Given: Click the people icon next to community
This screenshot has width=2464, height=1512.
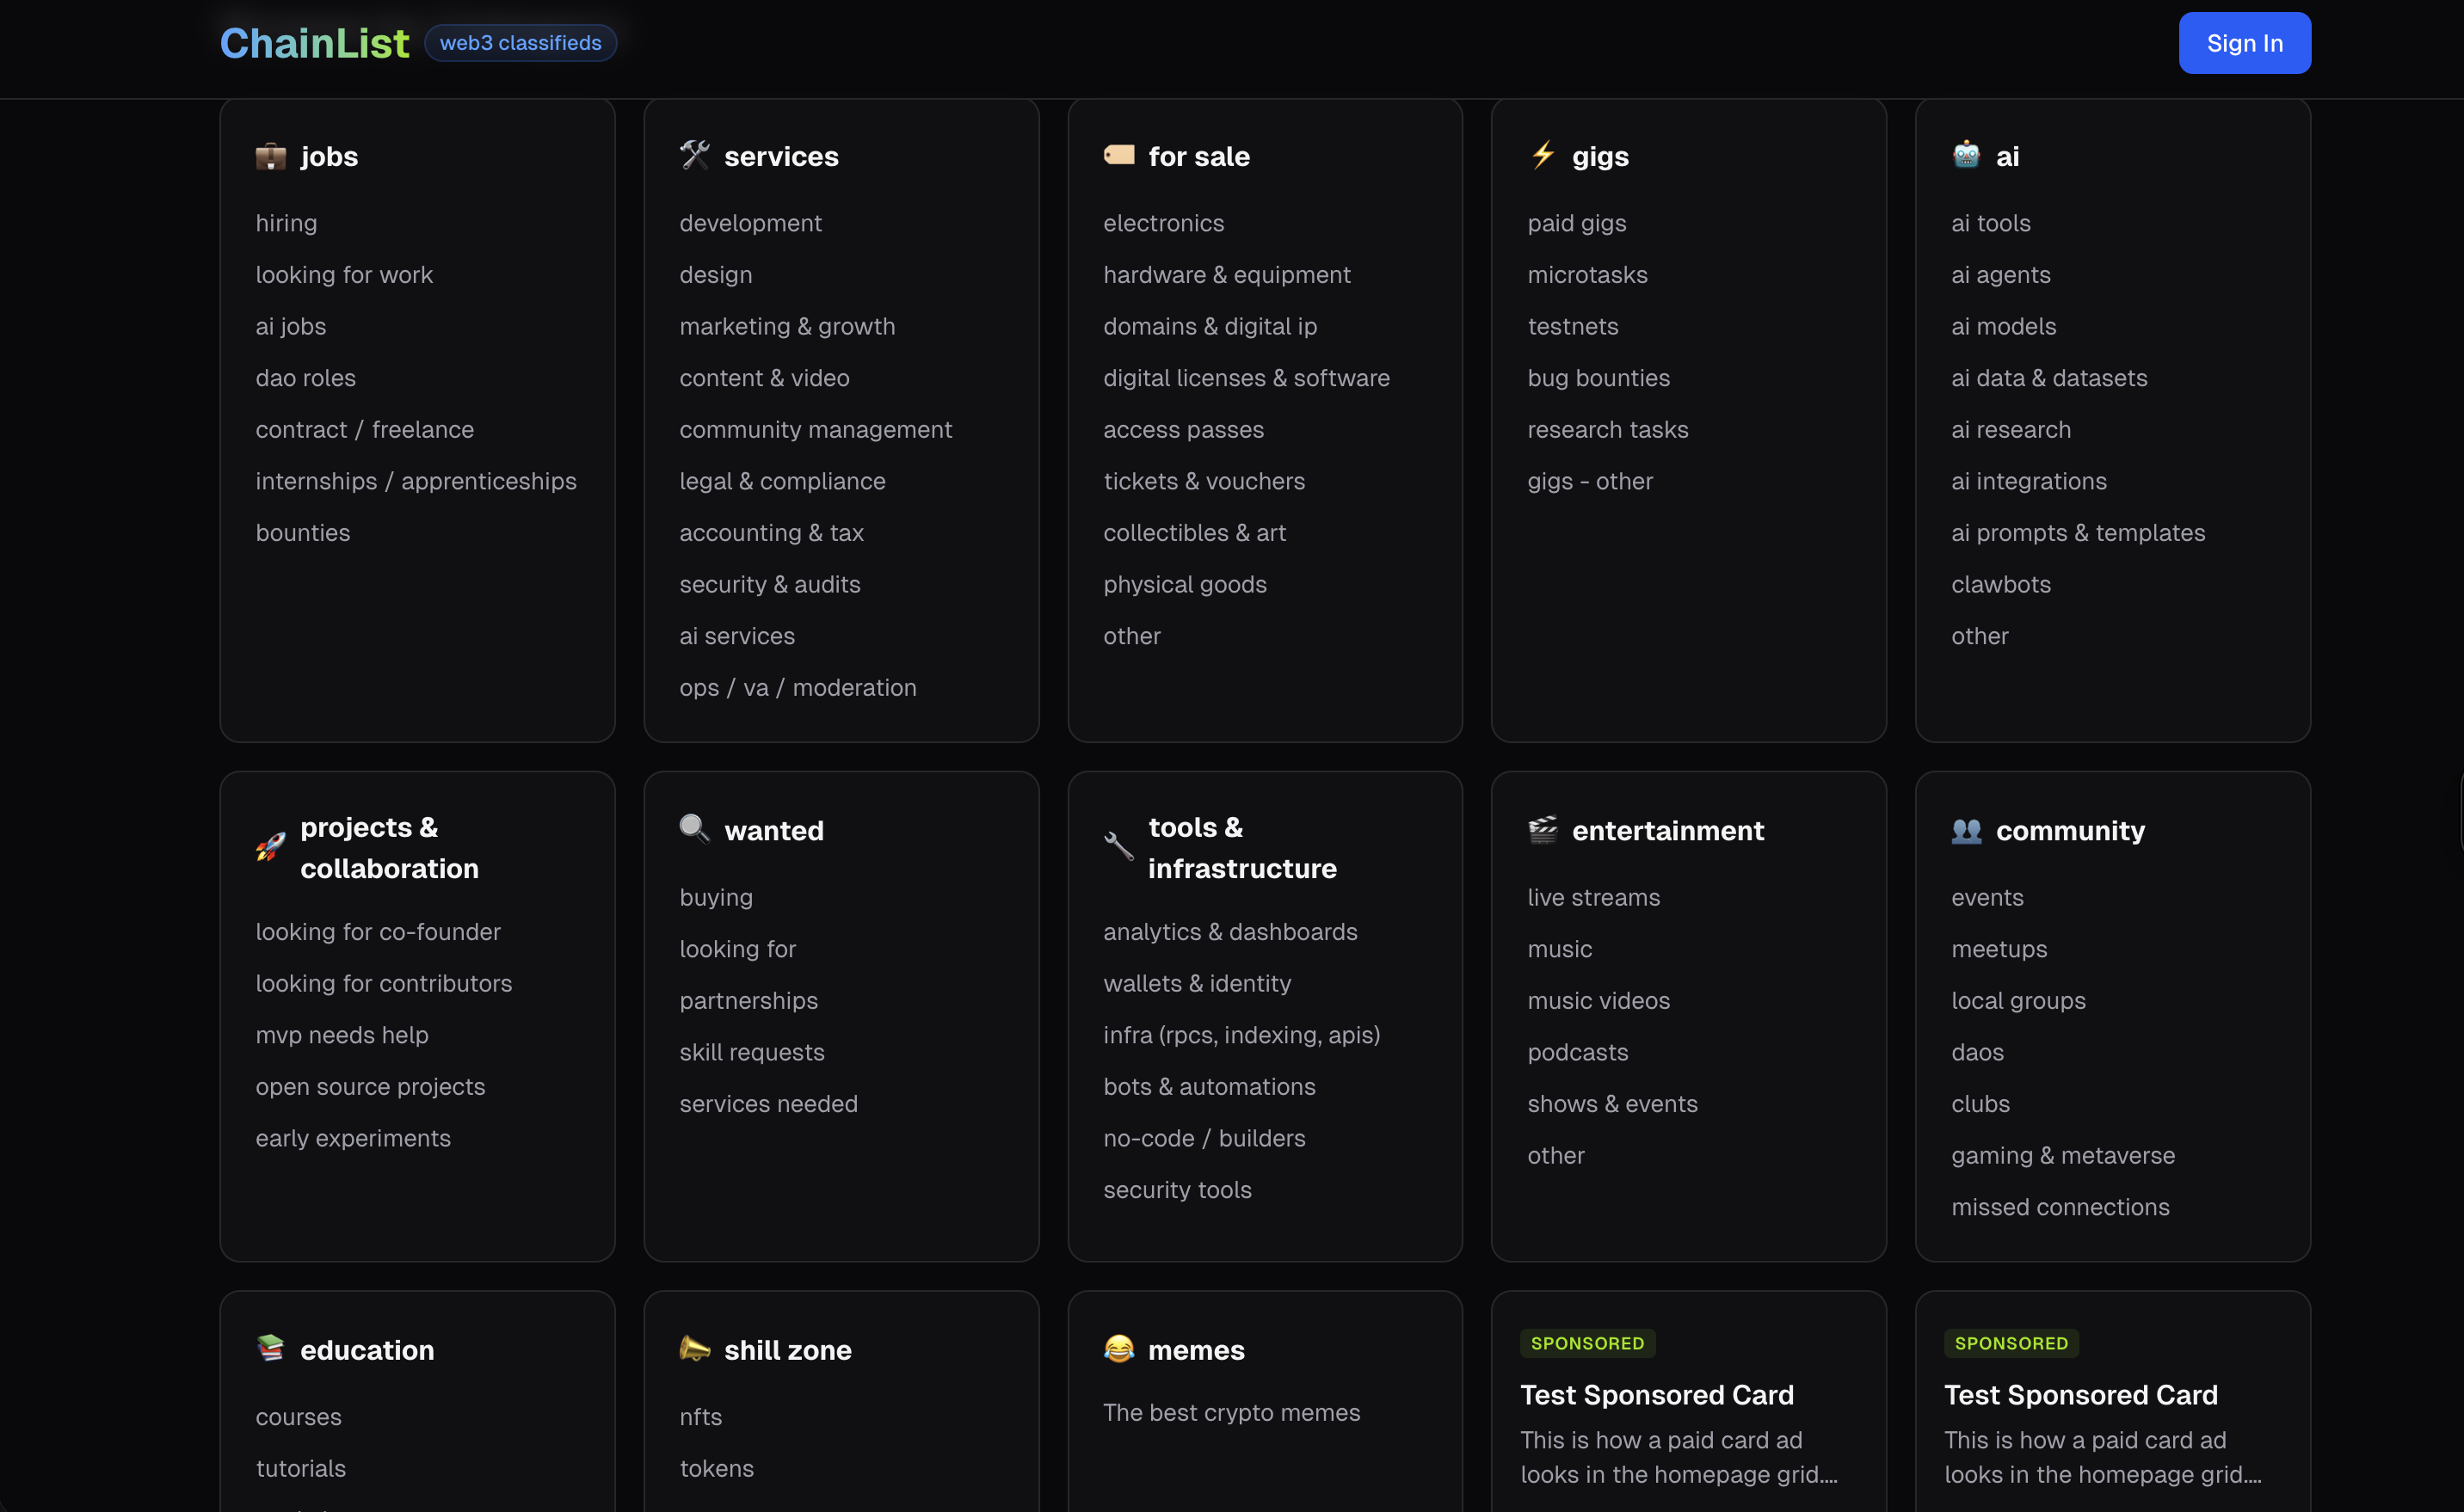Looking at the screenshot, I should (1966, 829).
